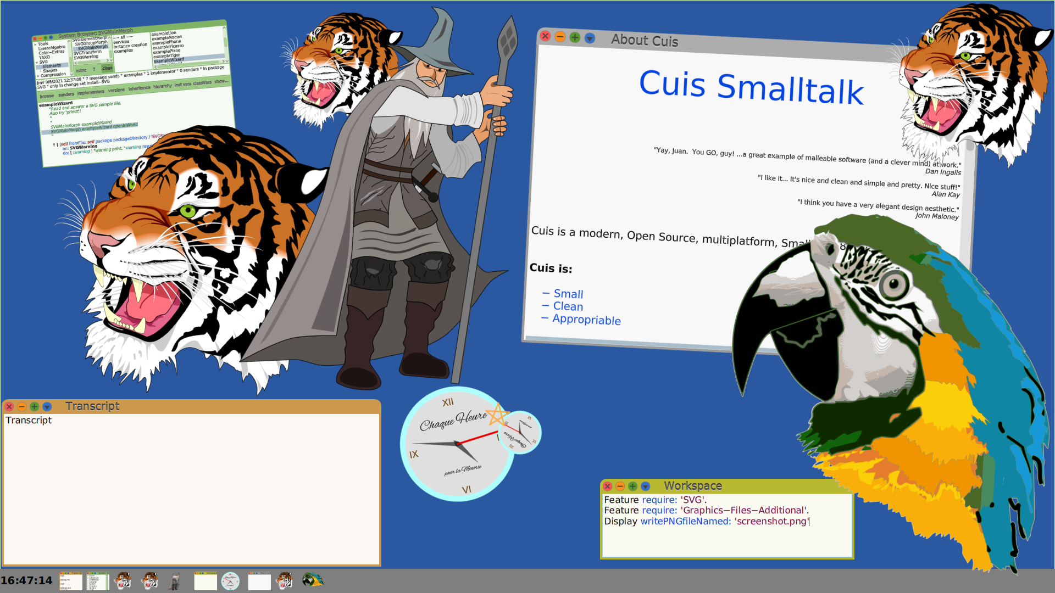
Task: Select the SVGTransform class in System Browser
Action: pos(87,53)
